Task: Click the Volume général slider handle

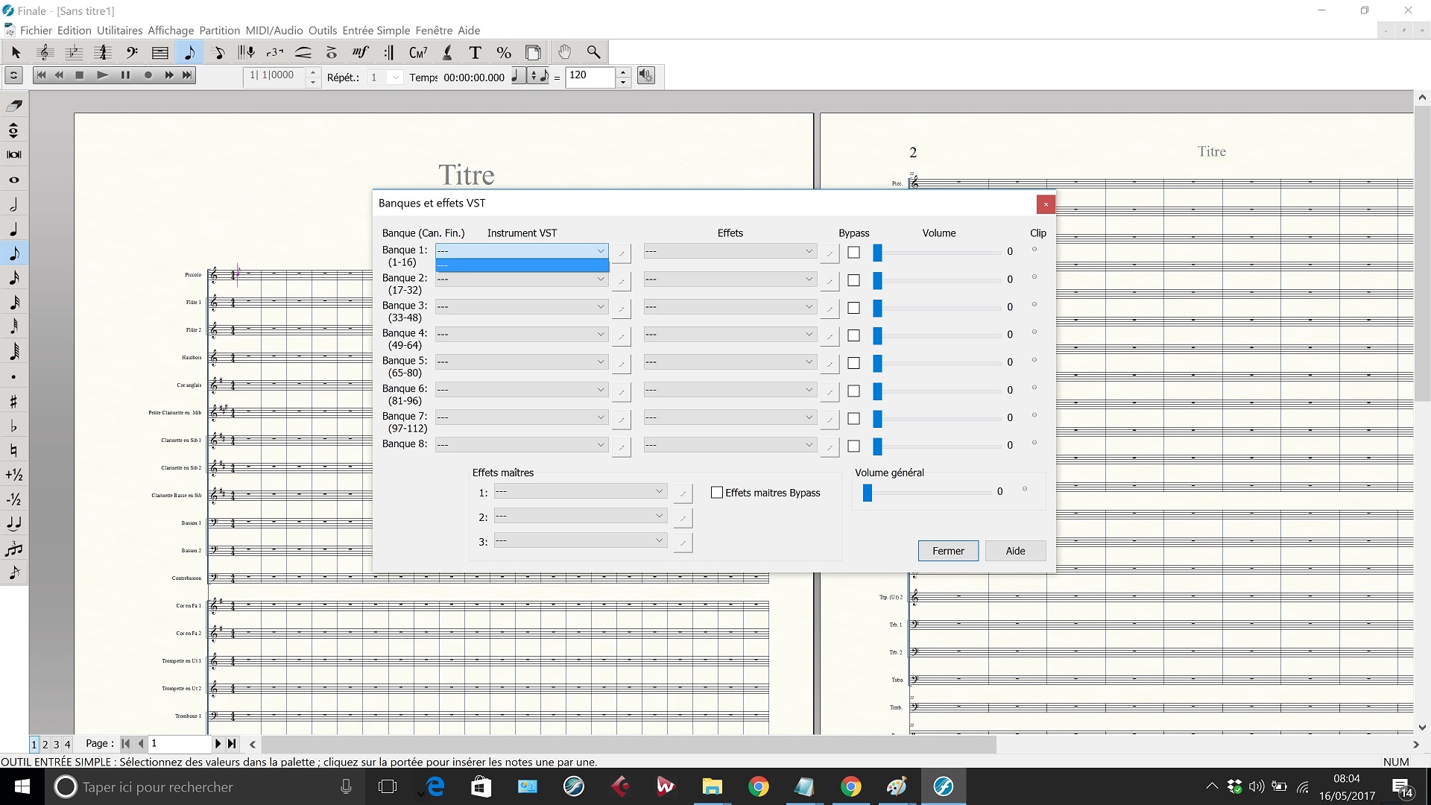Action: (x=868, y=493)
